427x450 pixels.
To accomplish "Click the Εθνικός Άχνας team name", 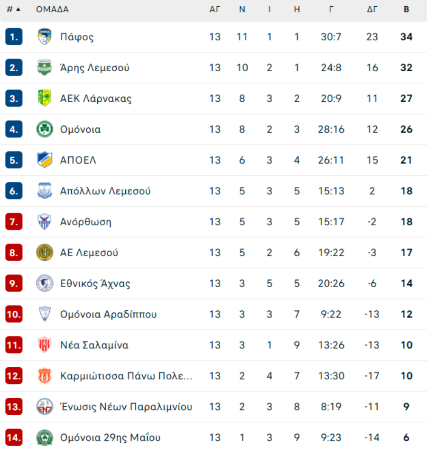I will coord(95,283).
